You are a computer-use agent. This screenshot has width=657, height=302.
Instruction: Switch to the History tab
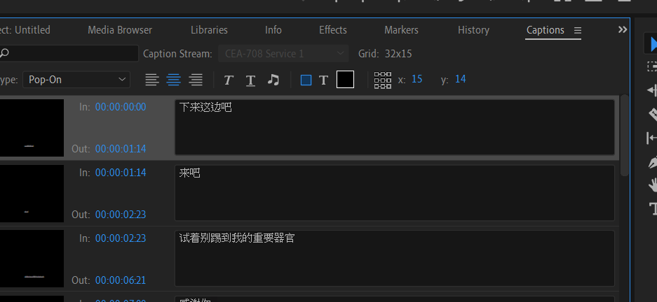[x=473, y=30]
